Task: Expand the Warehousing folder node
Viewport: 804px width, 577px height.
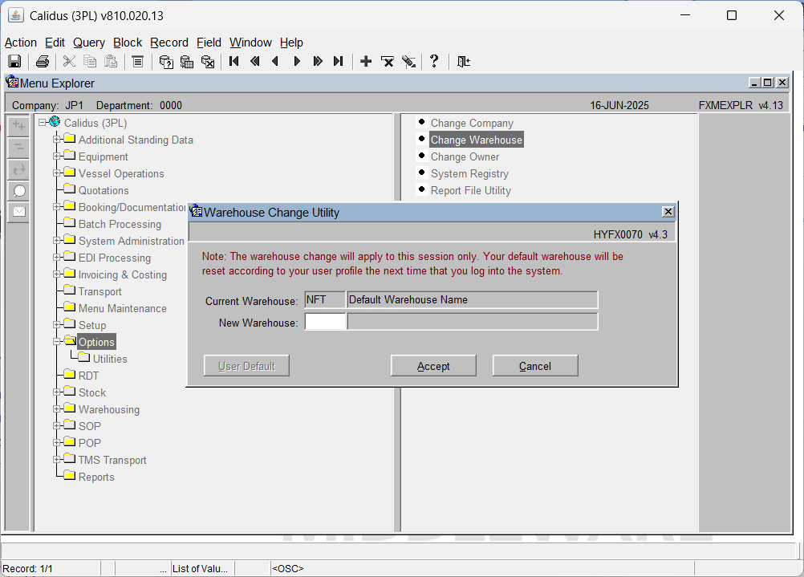Action: coord(56,408)
